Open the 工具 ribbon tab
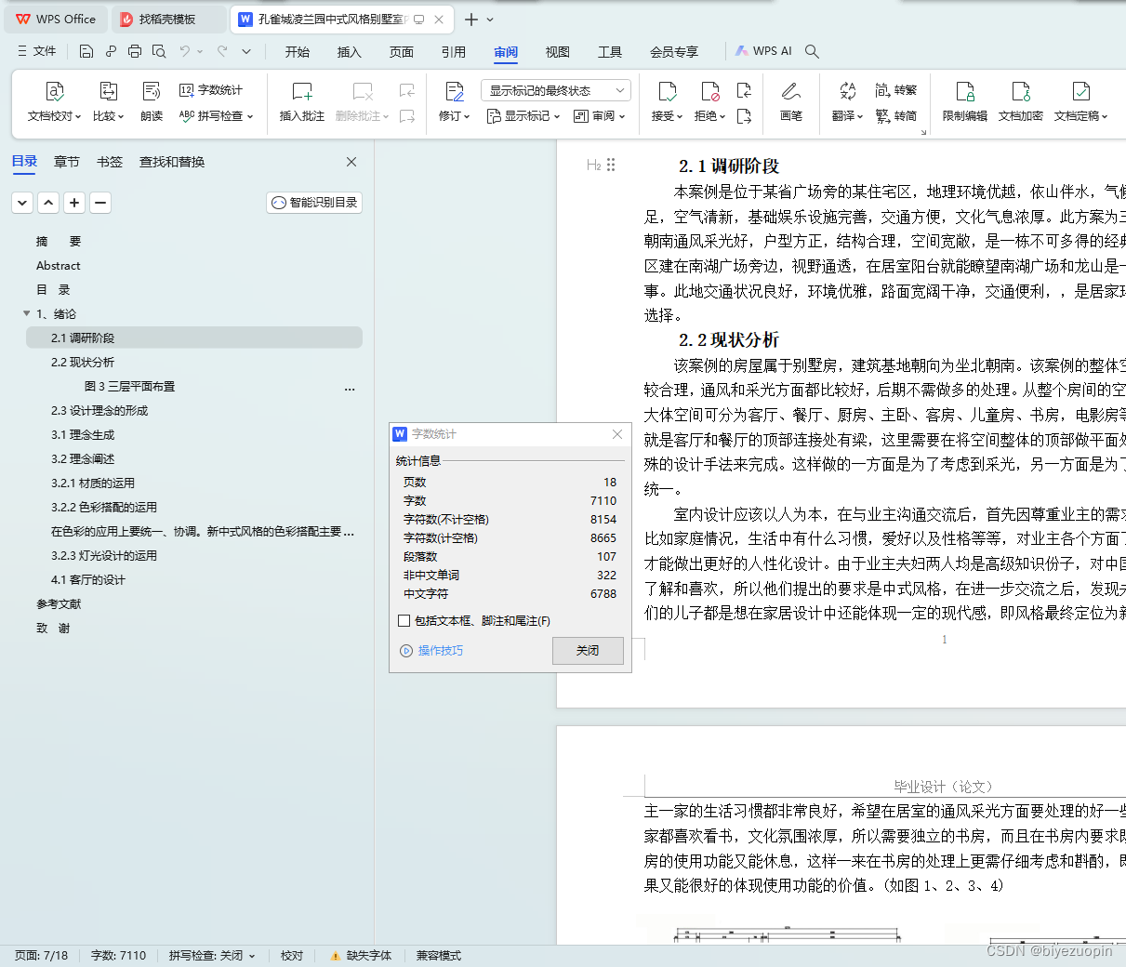The width and height of the screenshot is (1126, 967). (610, 52)
